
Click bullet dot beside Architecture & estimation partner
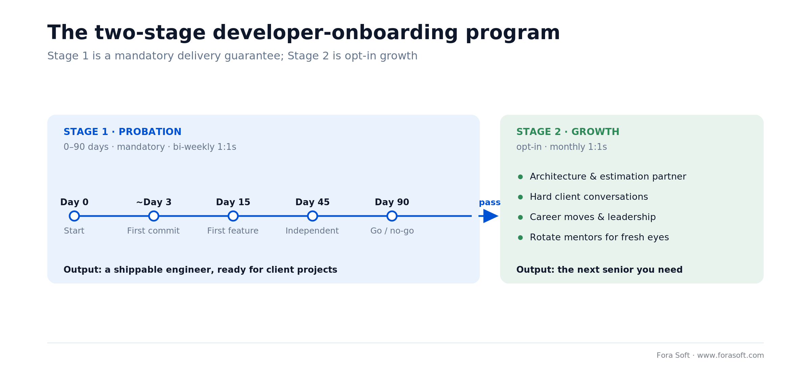click(520, 177)
